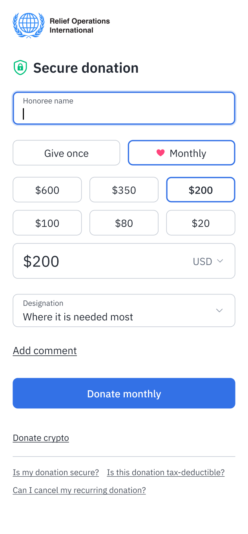Click the heart icon on the Monthly button
Screen dimensions: 248x534
160,153
